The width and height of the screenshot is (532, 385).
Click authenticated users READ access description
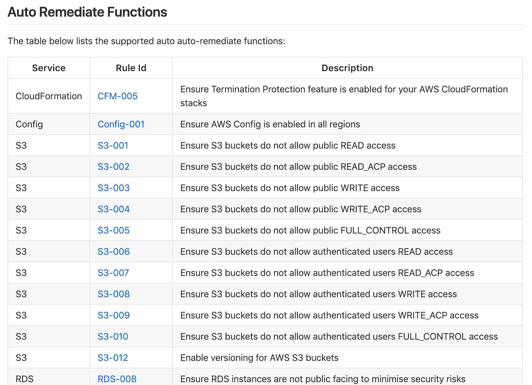pos(317,252)
